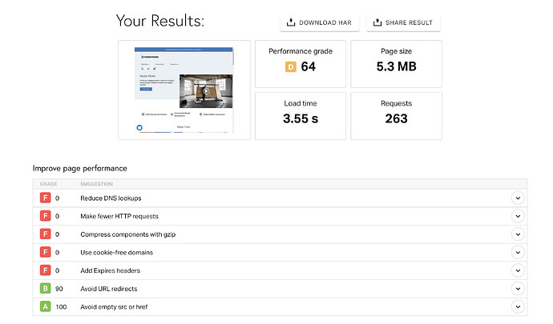Expand Compress components with gzip chevron
Screen dimensions: 553x324
[517, 234]
